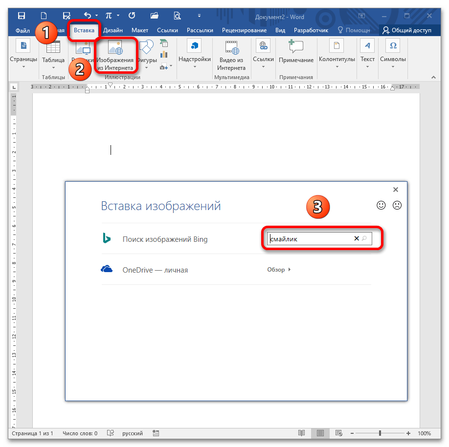This screenshot has width=449, height=447.
Task: Open the Символы omega dropdown
Action: (x=393, y=54)
